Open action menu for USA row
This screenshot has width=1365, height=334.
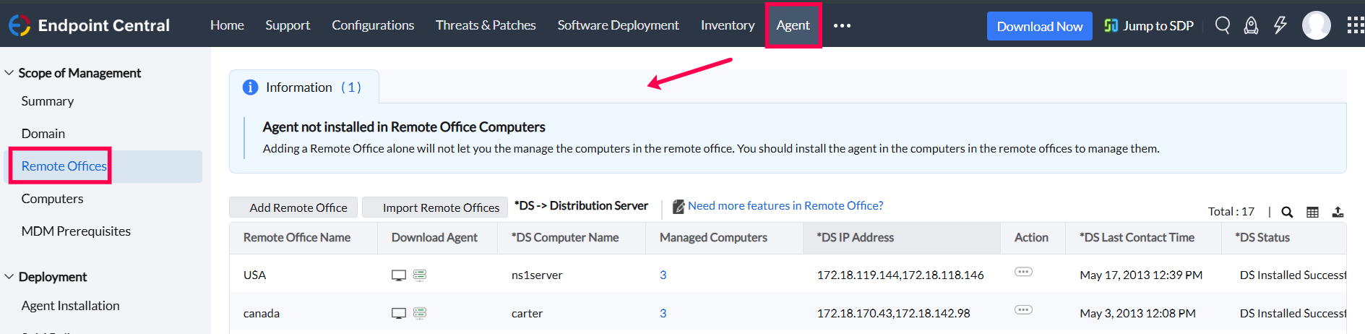click(x=1023, y=272)
